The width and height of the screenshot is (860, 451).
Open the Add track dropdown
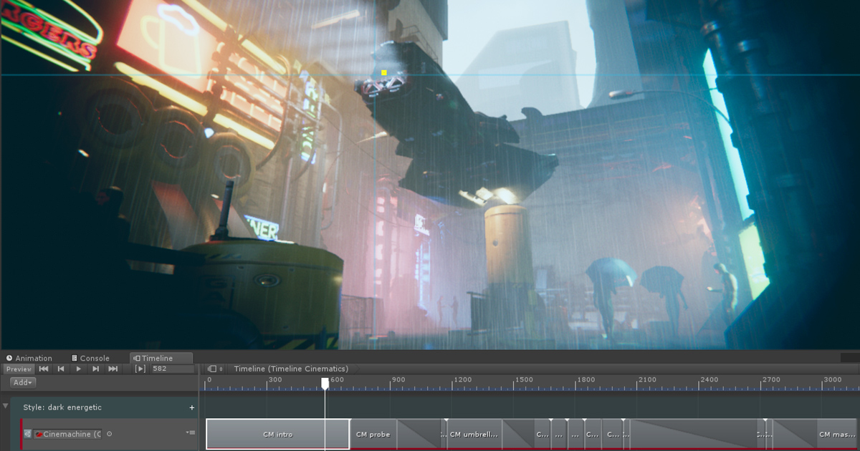[x=21, y=382]
